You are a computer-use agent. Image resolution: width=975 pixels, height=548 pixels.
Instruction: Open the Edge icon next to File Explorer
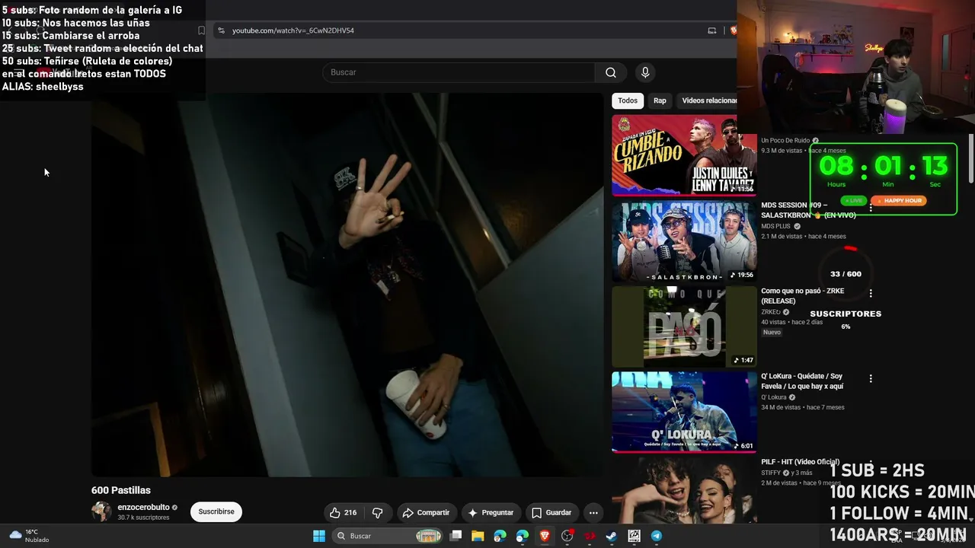point(500,536)
